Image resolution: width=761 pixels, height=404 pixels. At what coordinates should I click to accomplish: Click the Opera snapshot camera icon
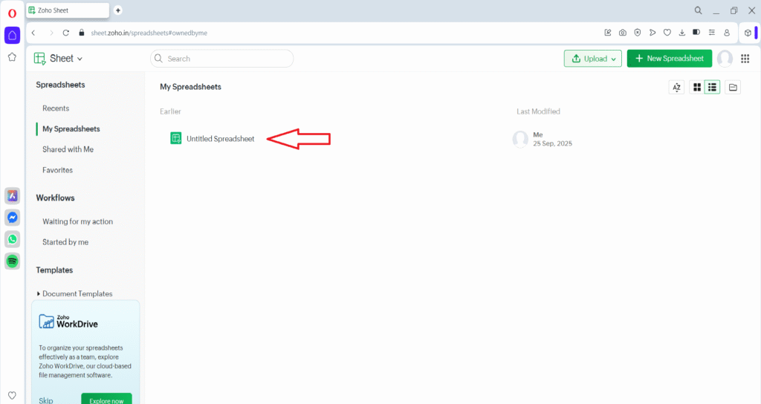[623, 33]
